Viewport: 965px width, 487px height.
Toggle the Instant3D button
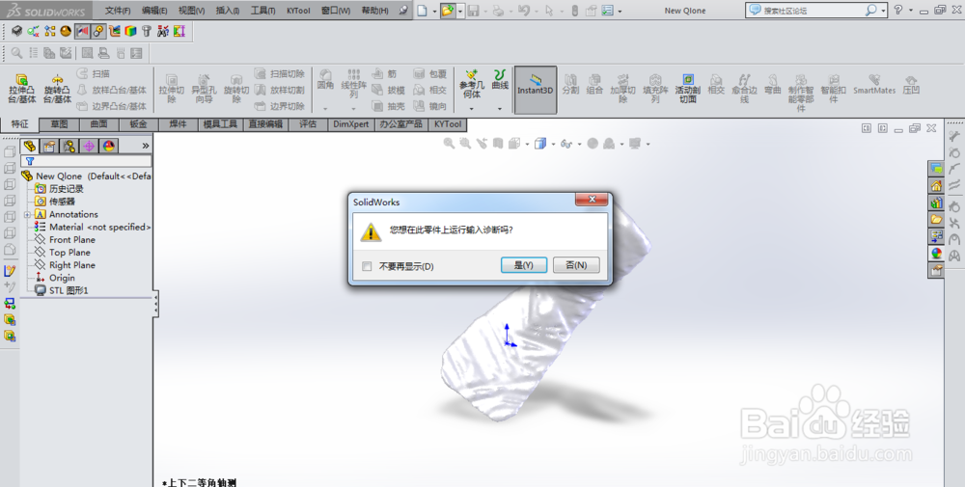535,90
